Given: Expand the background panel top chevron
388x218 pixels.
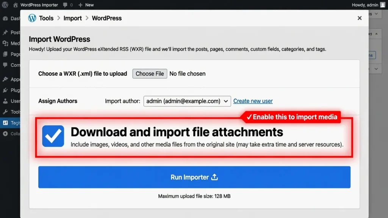Looking at the screenshot, I should [376, 14].
